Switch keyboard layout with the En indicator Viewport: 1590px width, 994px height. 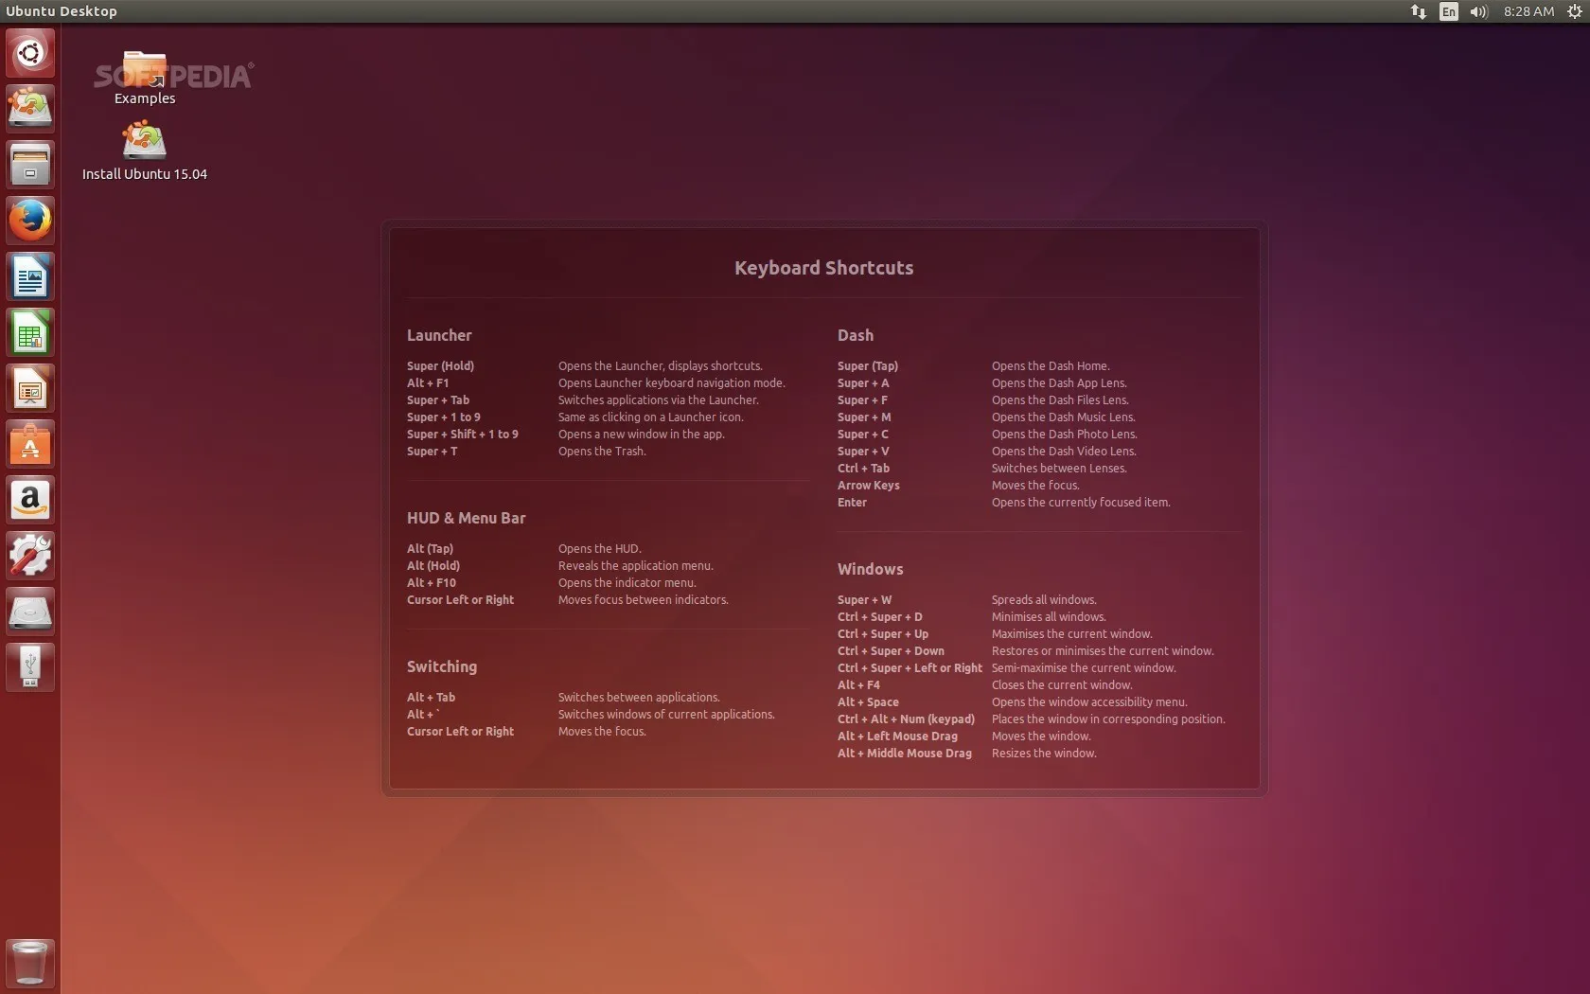[x=1448, y=11]
